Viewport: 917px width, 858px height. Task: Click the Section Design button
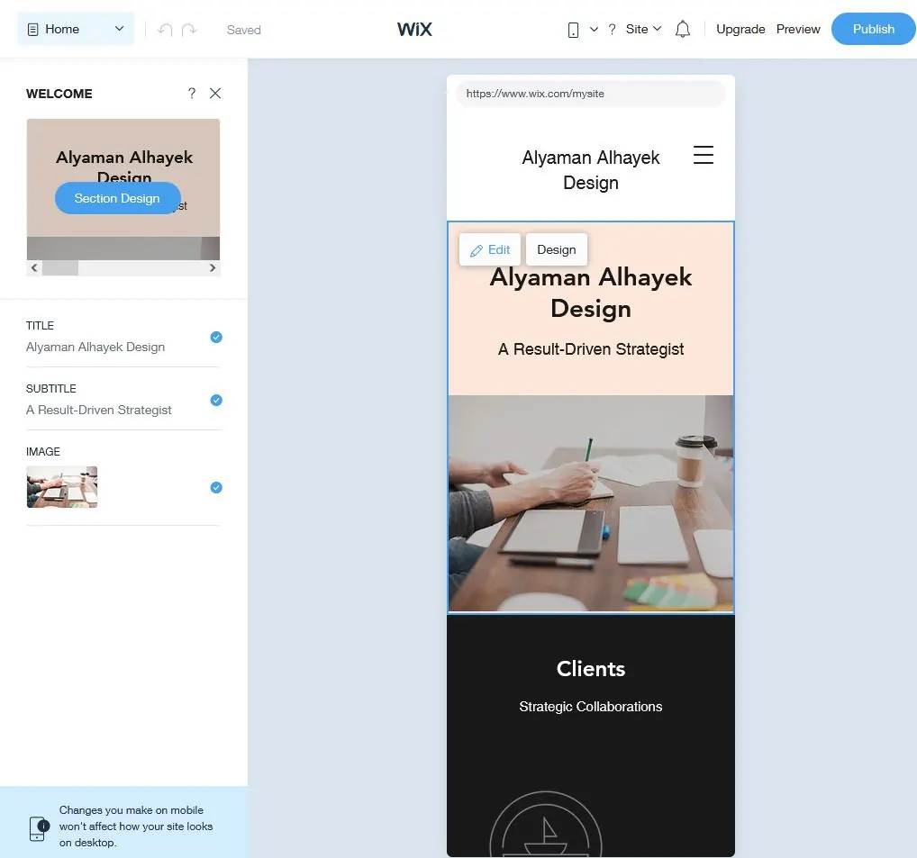coord(117,198)
